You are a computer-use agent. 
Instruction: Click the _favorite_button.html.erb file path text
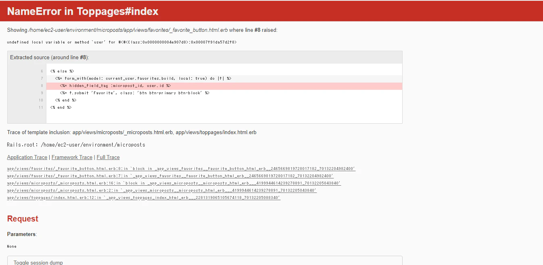pos(128,30)
